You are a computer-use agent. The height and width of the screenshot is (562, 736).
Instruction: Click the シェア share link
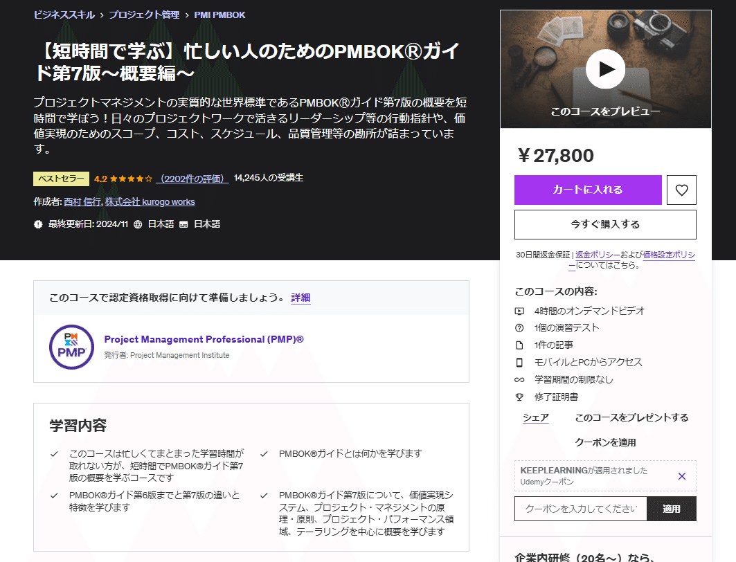coord(536,417)
